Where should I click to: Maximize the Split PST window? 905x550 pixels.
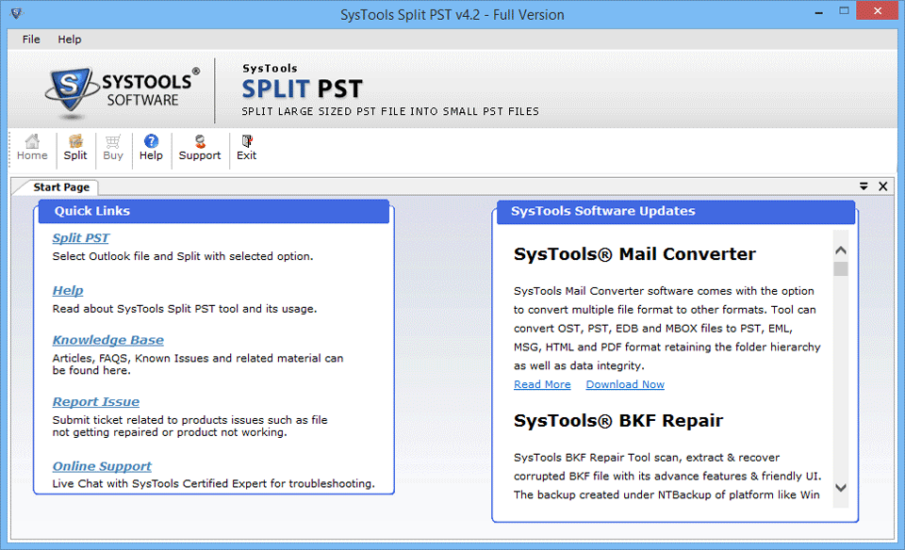(x=844, y=11)
